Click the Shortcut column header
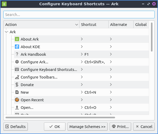 pos(94,25)
